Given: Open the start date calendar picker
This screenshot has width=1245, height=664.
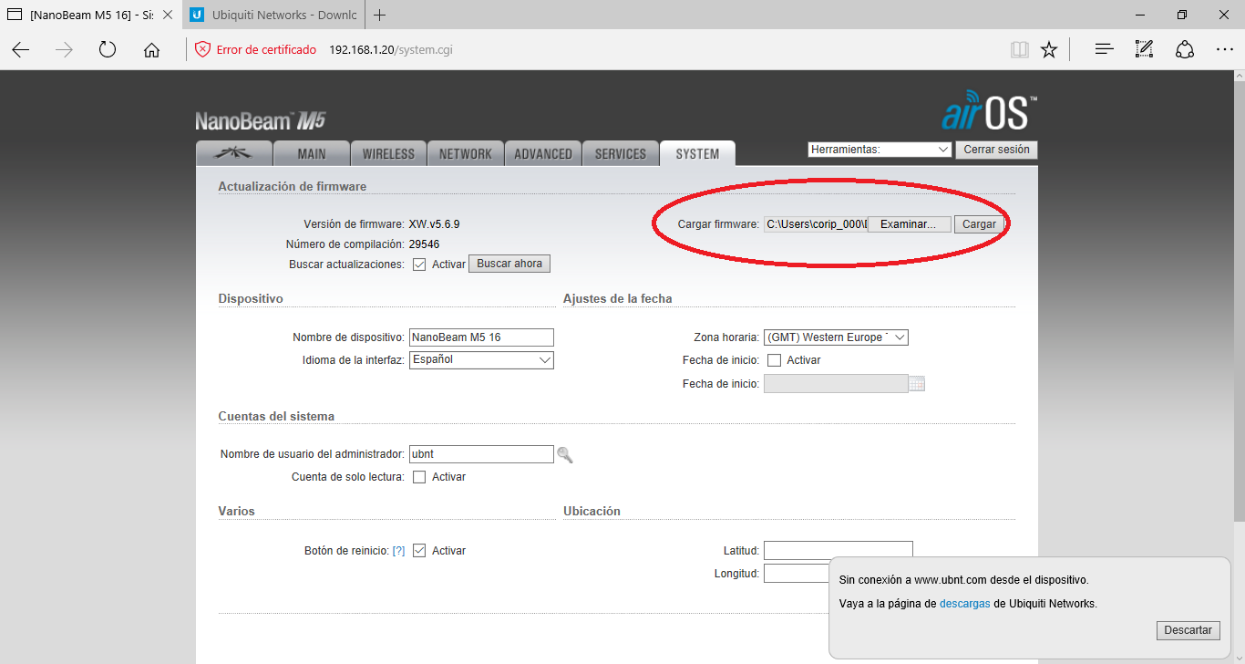Looking at the screenshot, I should [917, 384].
